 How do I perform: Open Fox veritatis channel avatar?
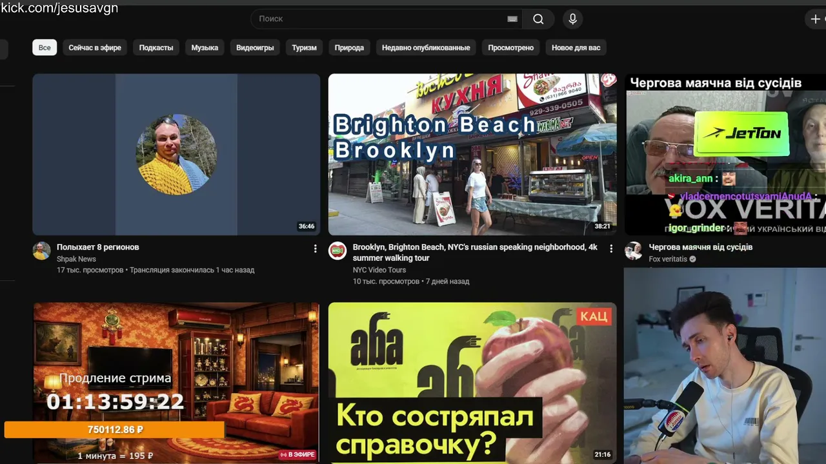[634, 251]
